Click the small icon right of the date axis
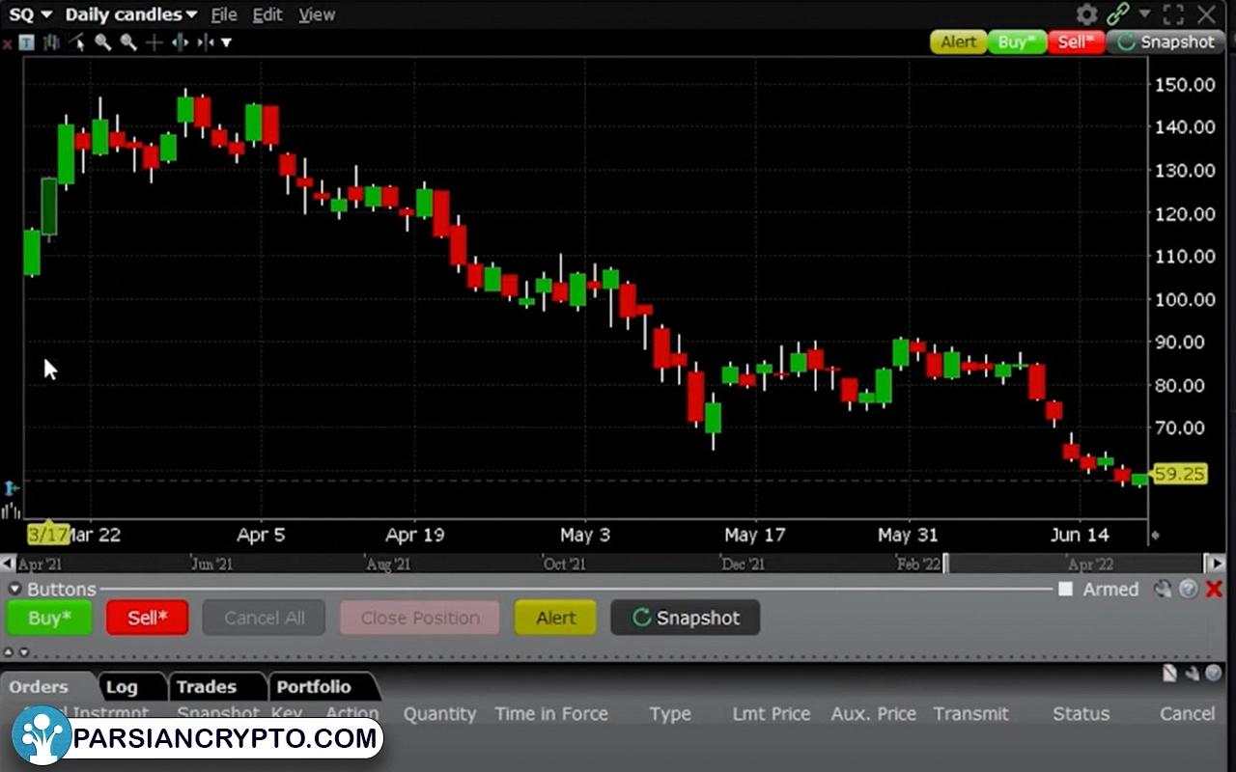The height and width of the screenshot is (772, 1236). click(1156, 535)
